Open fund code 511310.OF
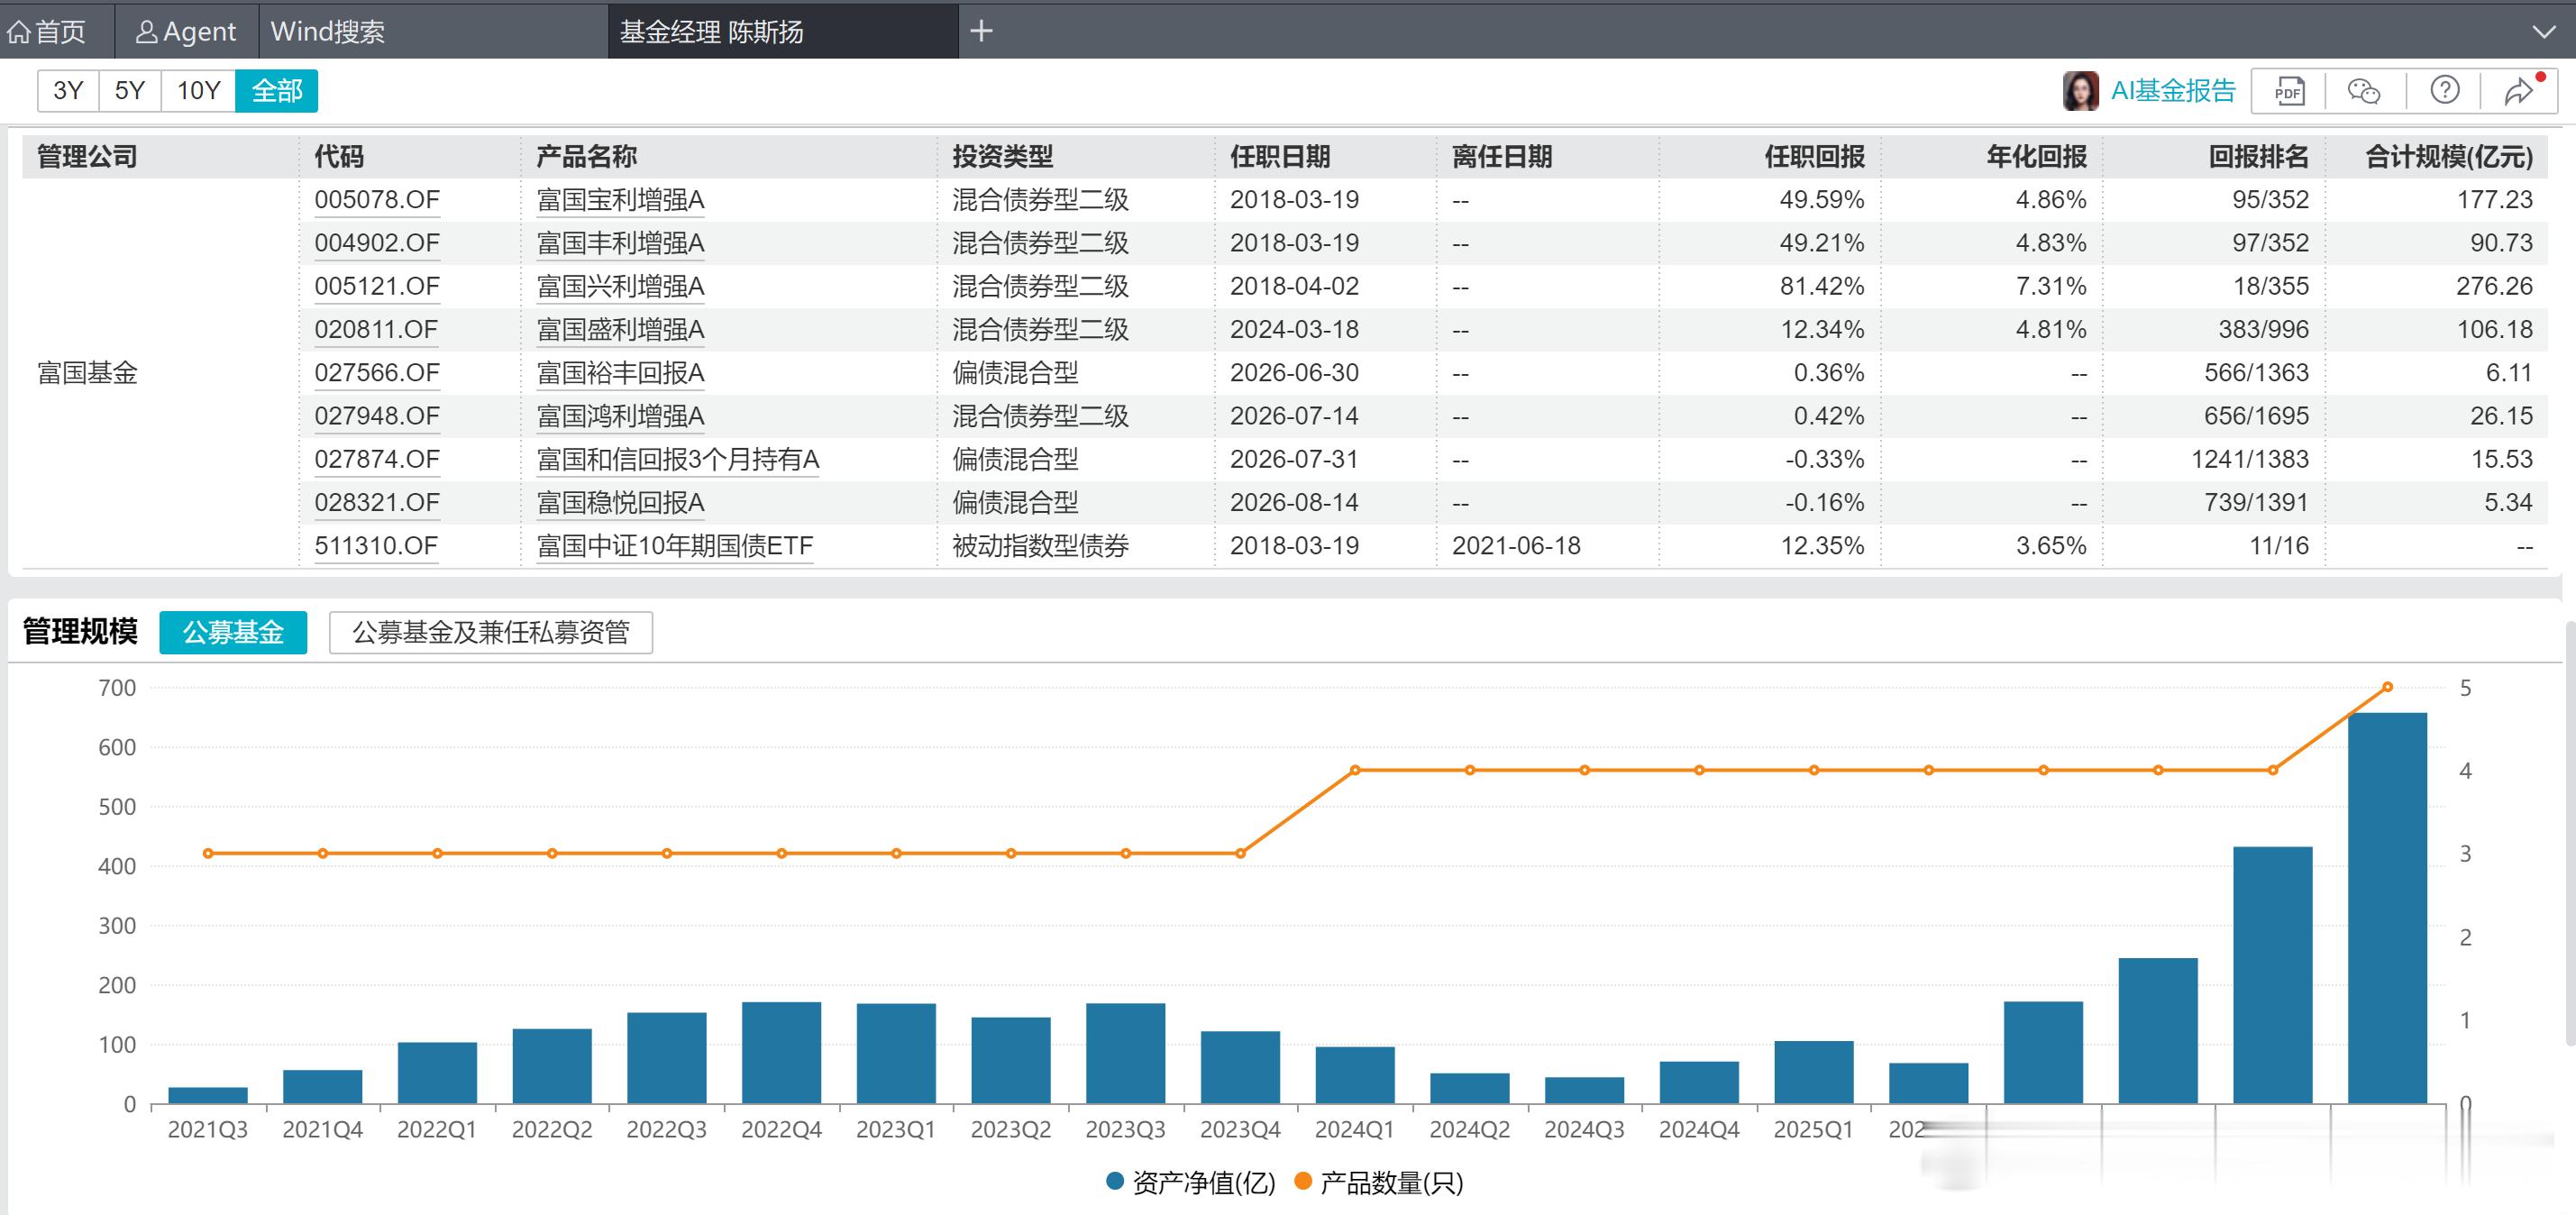2576x1215 pixels. [x=377, y=546]
